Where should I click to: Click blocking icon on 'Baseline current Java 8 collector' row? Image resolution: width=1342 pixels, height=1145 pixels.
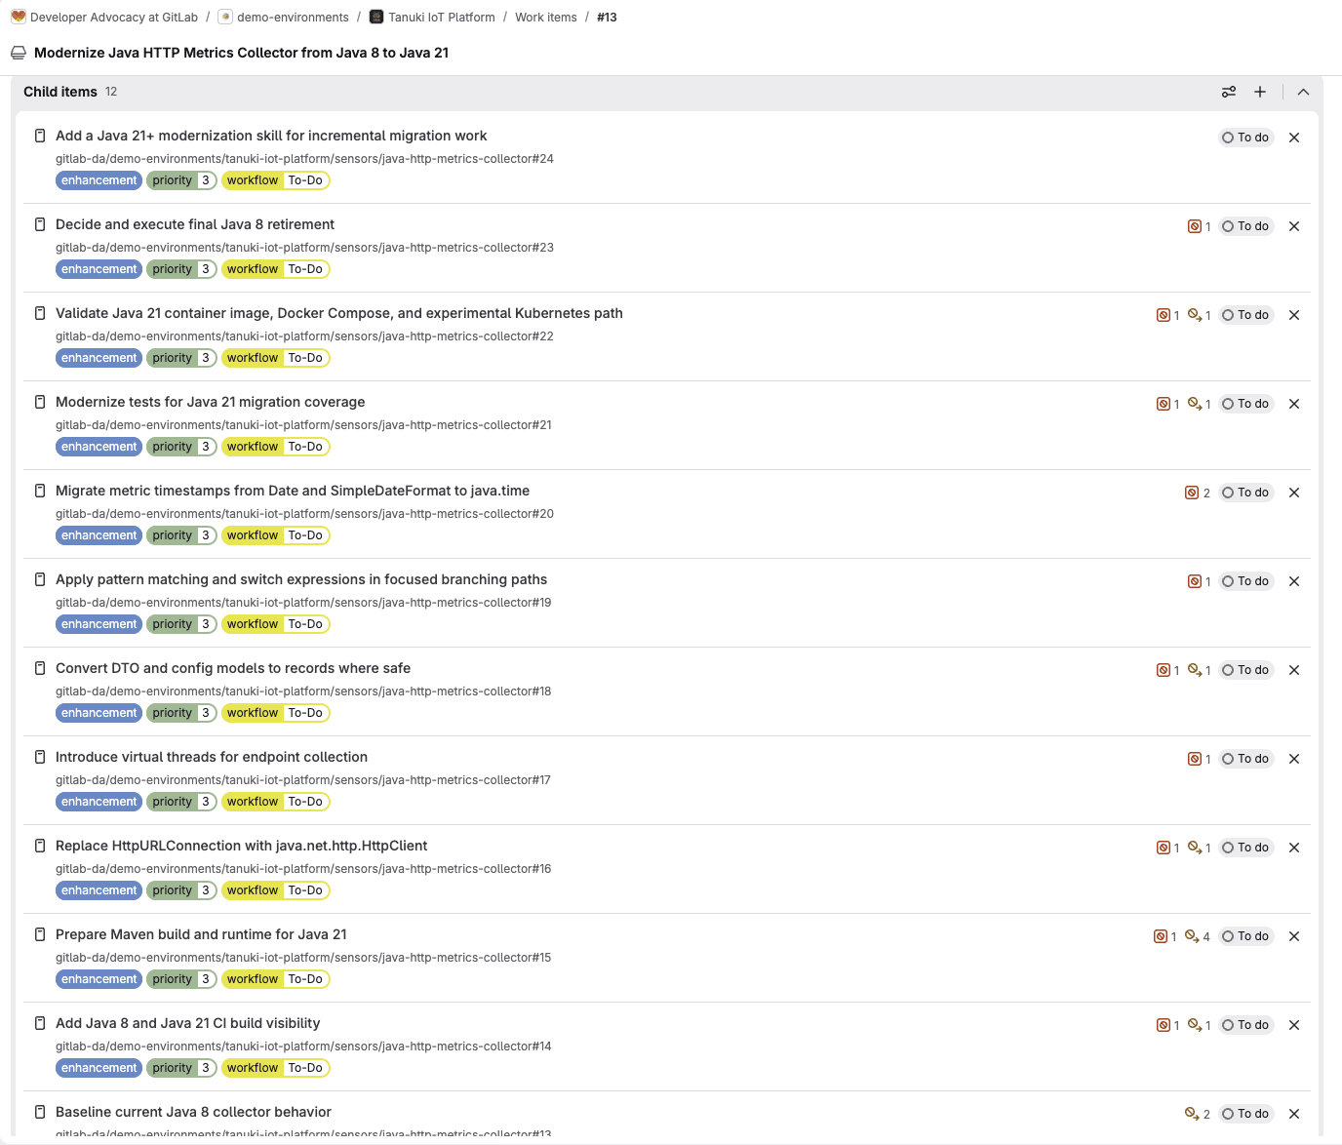click(x=1192, y=1114)
